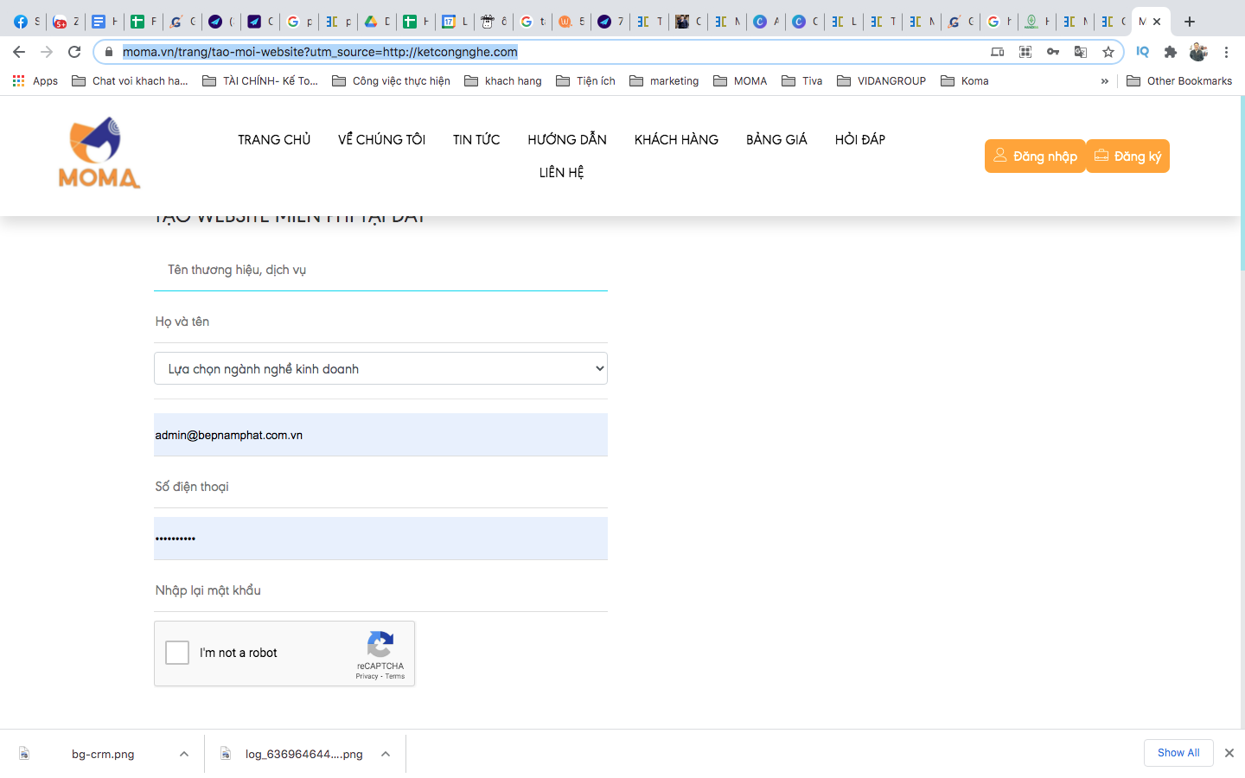
Task: Click the browser reload page icon
Action: pyautogui.click(x=74, y=52)
